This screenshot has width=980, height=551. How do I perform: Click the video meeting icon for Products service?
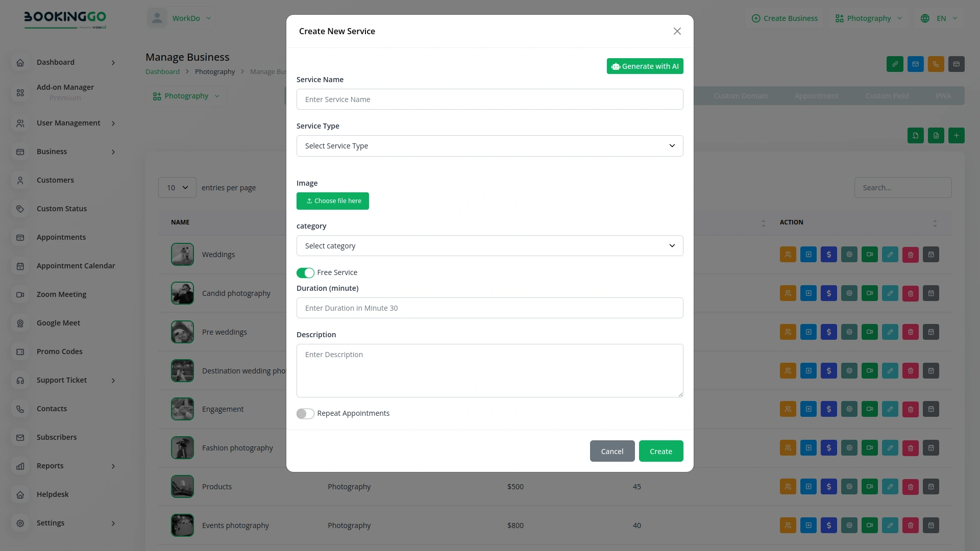[x=869, y=486]
